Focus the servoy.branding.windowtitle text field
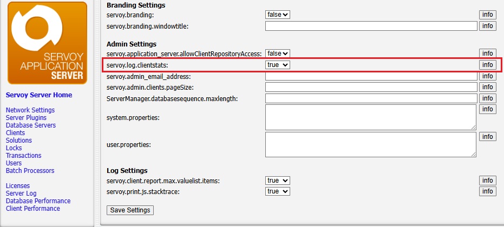This screenshot has width=504, height=227. 371,26
